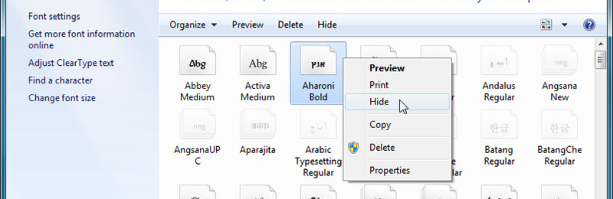
Task: Click the Andalus Regular font name label
Action: (499, 92)
